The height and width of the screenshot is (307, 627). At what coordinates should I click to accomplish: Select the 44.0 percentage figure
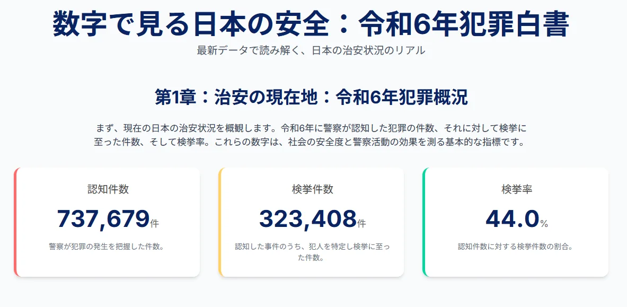pos(512,219)
